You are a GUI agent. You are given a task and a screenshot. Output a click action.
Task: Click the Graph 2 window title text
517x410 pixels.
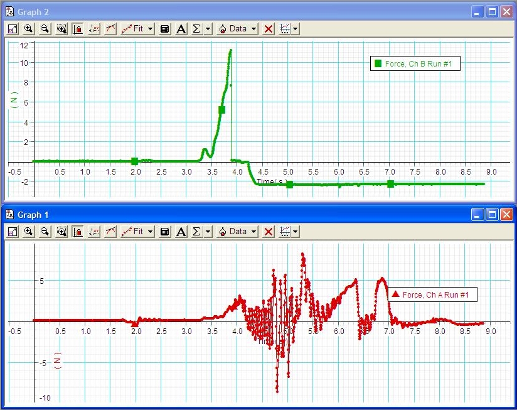point(33,12)
